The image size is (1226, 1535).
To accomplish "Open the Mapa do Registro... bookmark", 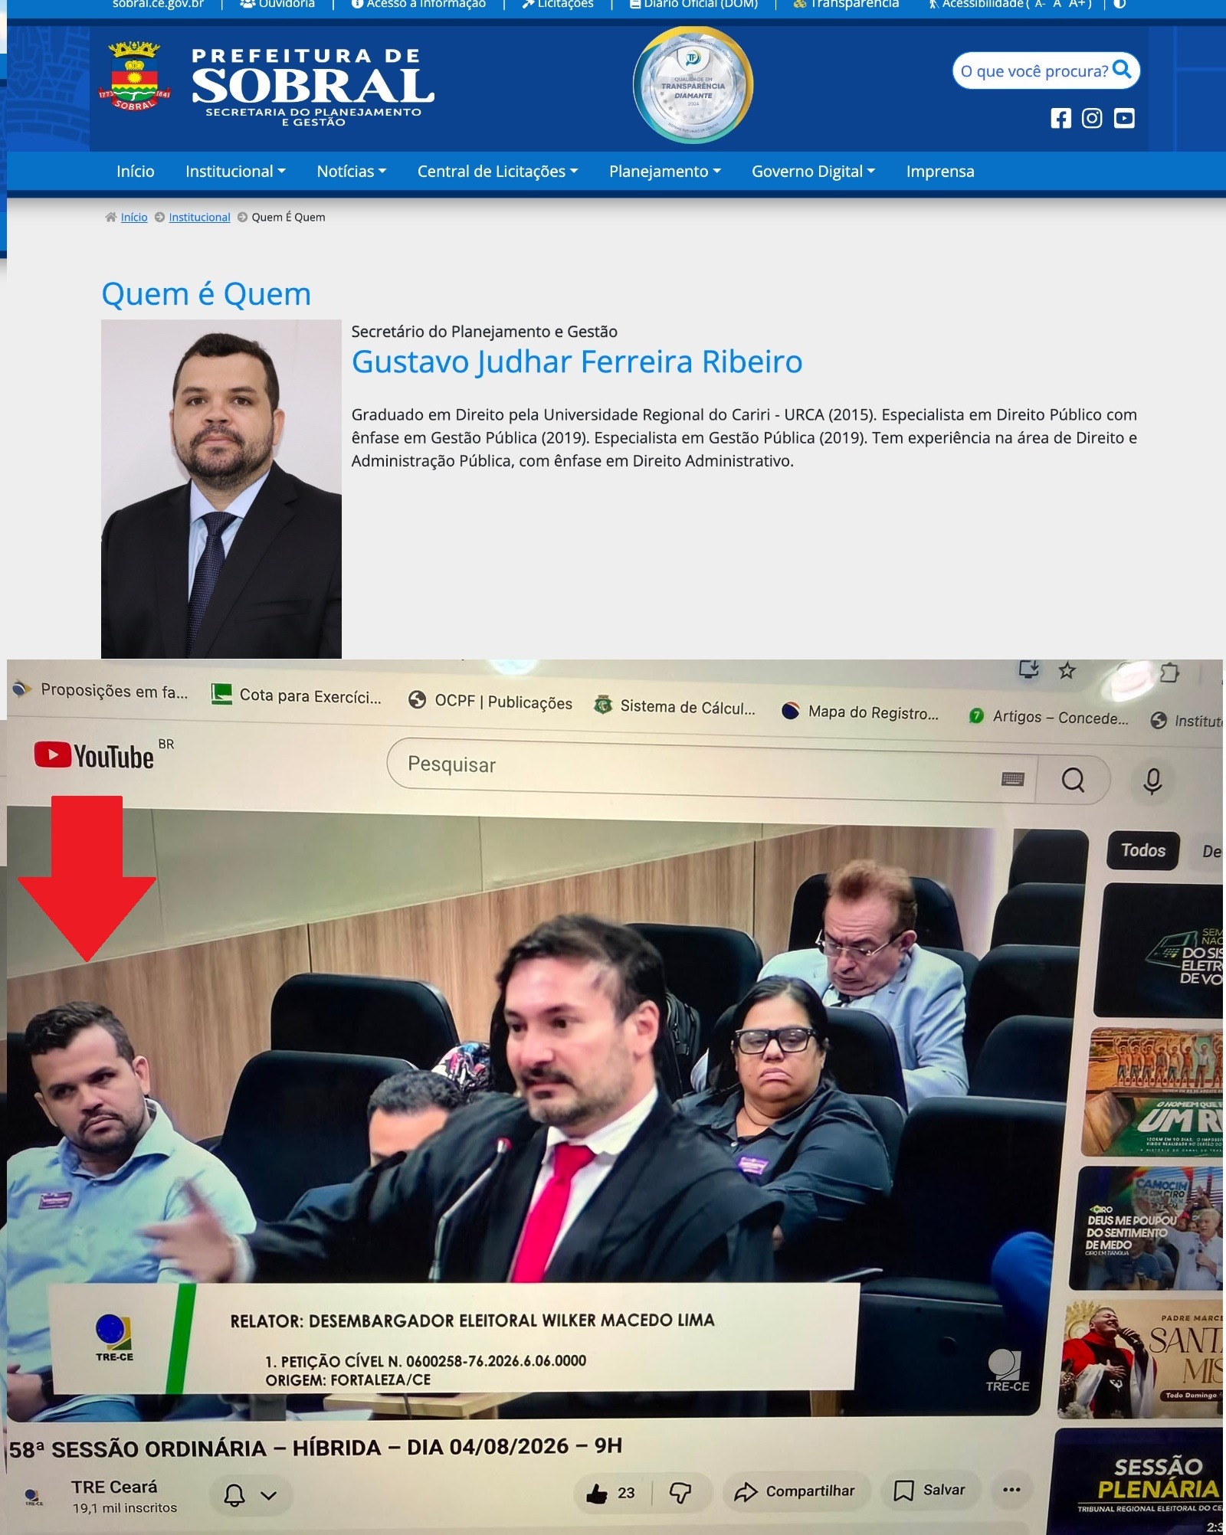I will 860,712.
